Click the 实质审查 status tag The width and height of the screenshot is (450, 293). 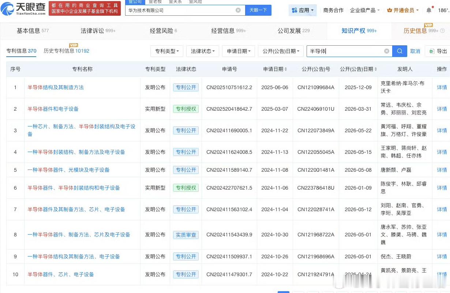click(x=186, y=235)
